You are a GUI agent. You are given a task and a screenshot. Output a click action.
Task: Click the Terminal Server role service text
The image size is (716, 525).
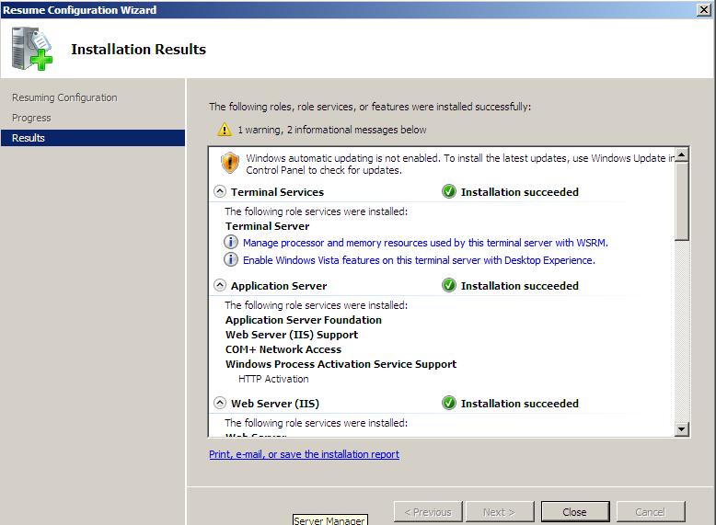click(267, 226)
